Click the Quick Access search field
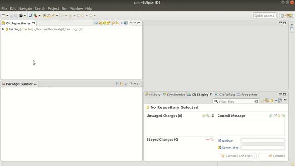Screen dimensions: 295x166 (x=264, y=16)
